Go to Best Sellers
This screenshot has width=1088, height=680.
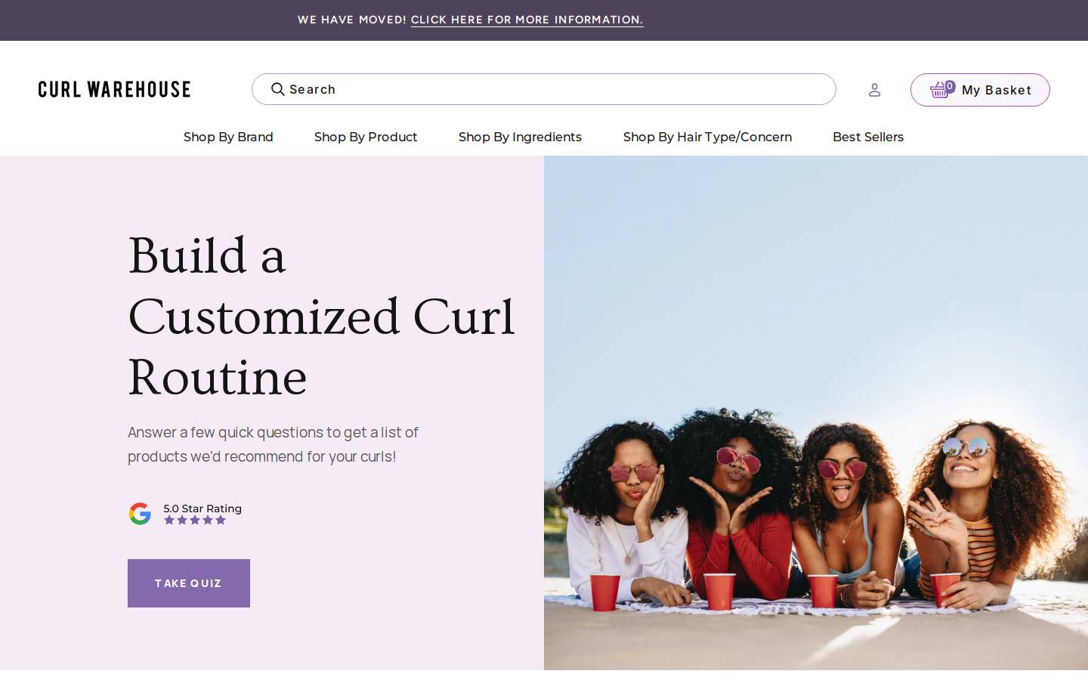[868, 137]
